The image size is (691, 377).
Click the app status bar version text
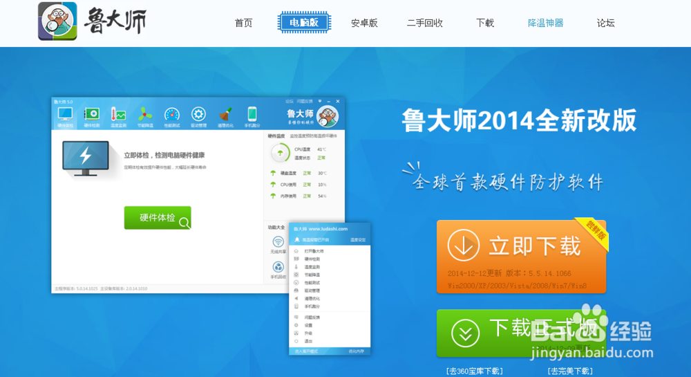[101, 289]
